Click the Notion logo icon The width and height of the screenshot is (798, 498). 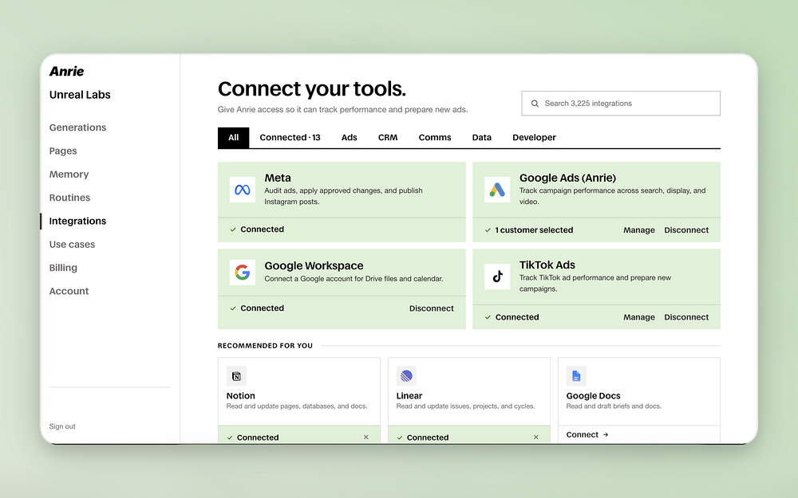[236, 376]
